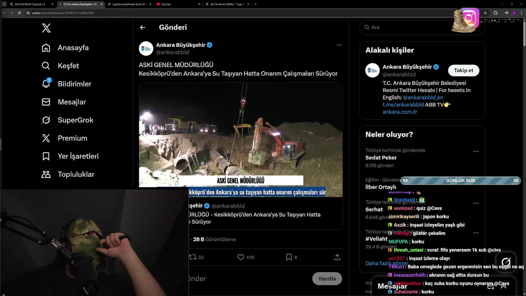526x296 pixels.
Task: Open the tab search dropdown arrow
Action: [x=4, y=4]
